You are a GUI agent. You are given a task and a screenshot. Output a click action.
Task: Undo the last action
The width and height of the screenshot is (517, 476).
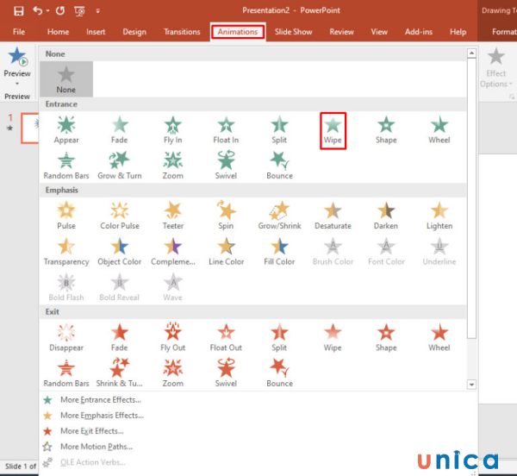point(38,11)
